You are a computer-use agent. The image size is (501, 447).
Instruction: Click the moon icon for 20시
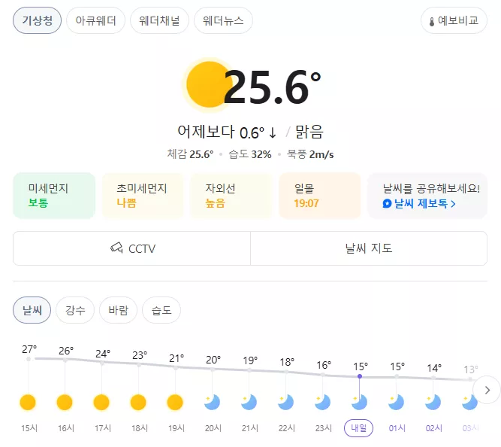[212, 403]
